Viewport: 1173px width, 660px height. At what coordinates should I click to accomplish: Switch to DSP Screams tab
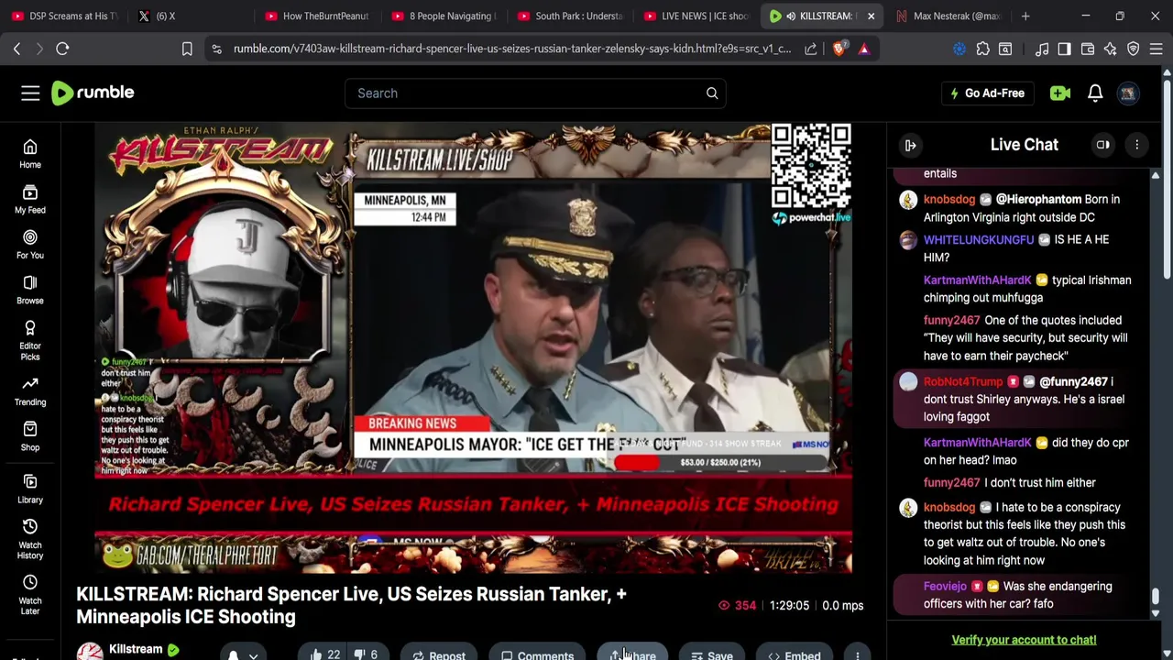[x=64, y=16]
